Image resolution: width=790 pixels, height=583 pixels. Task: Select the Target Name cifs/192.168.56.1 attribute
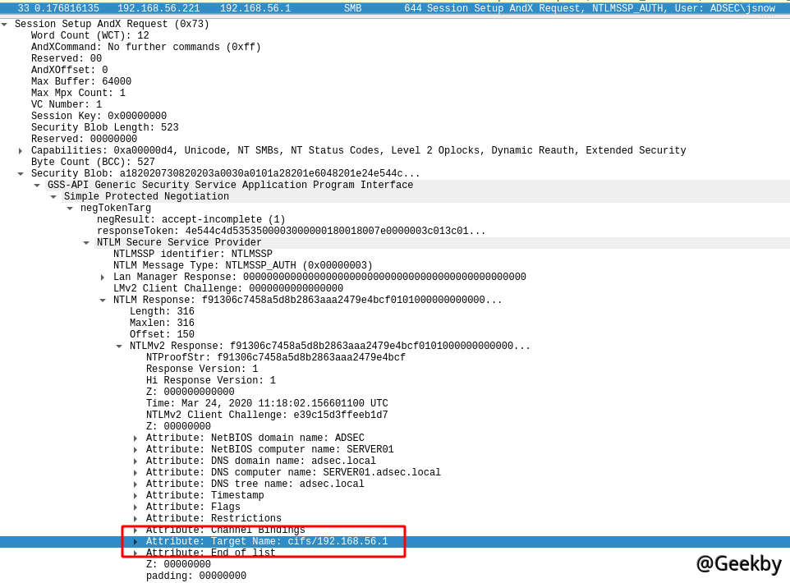click(x=266, y=542)
